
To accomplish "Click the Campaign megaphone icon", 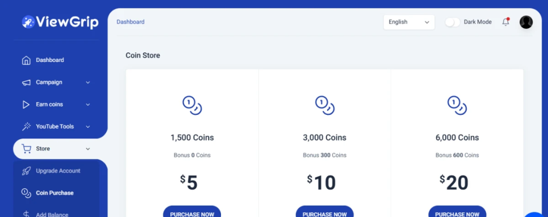I will click(26, 83).
